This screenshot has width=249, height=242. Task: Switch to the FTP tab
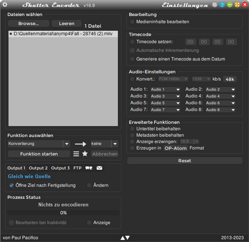coord(78,168)
